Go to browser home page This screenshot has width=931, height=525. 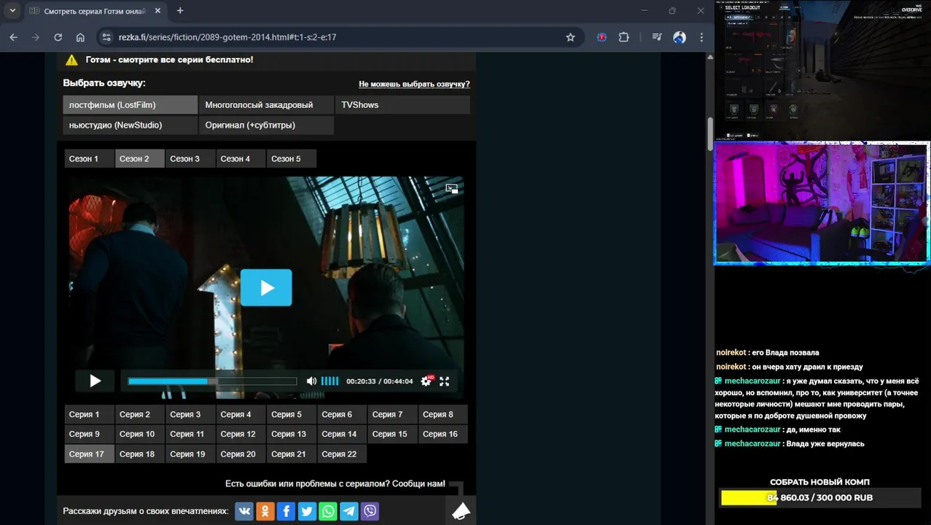click(80, 37)
